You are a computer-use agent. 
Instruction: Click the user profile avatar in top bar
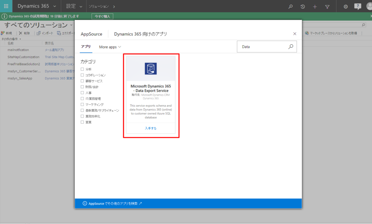(x=369, y=7)
